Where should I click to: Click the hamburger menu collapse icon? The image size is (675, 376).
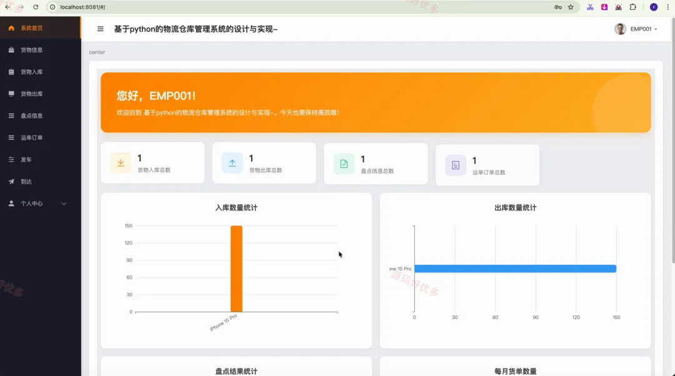click(x=100, y=29)
